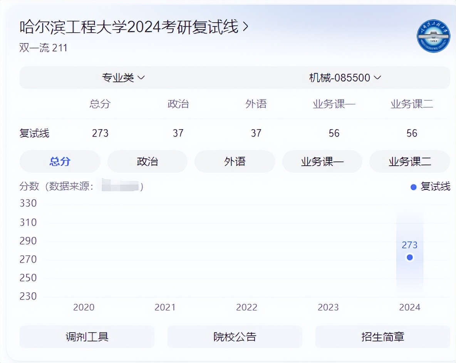Expand the 机械-085500 dropdown
This screenshot has width=456, height=363.
coord(345,78)
